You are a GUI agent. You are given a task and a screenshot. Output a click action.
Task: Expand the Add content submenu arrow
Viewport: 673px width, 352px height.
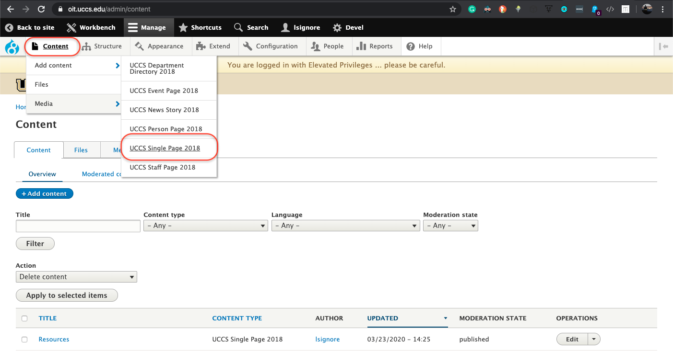point(118,66)
